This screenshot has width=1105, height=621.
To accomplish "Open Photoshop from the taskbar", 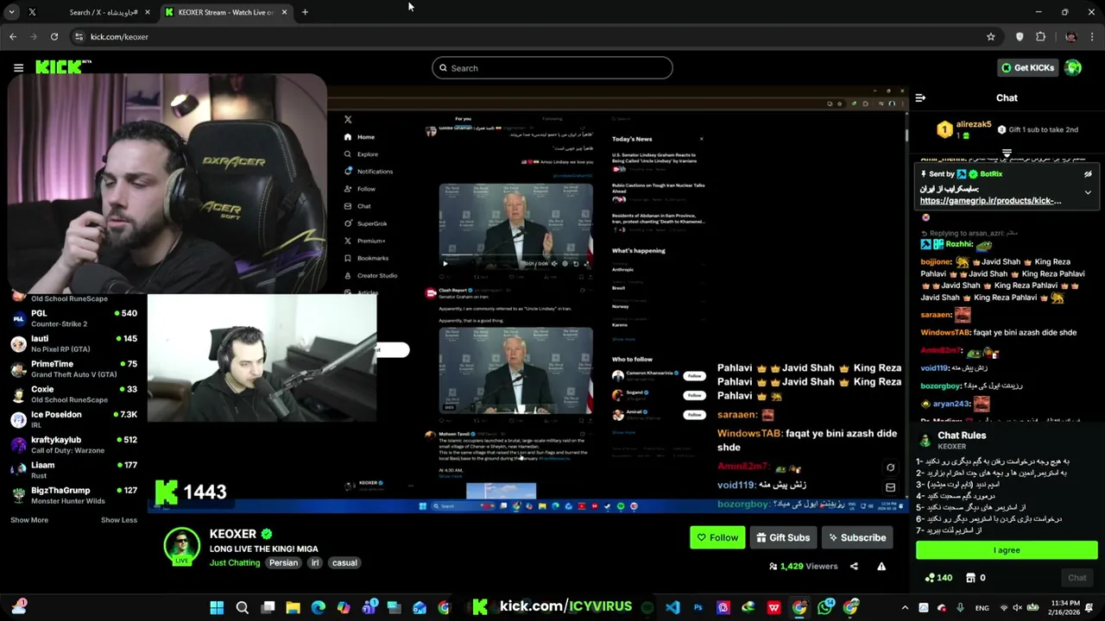I will [698, 607].
